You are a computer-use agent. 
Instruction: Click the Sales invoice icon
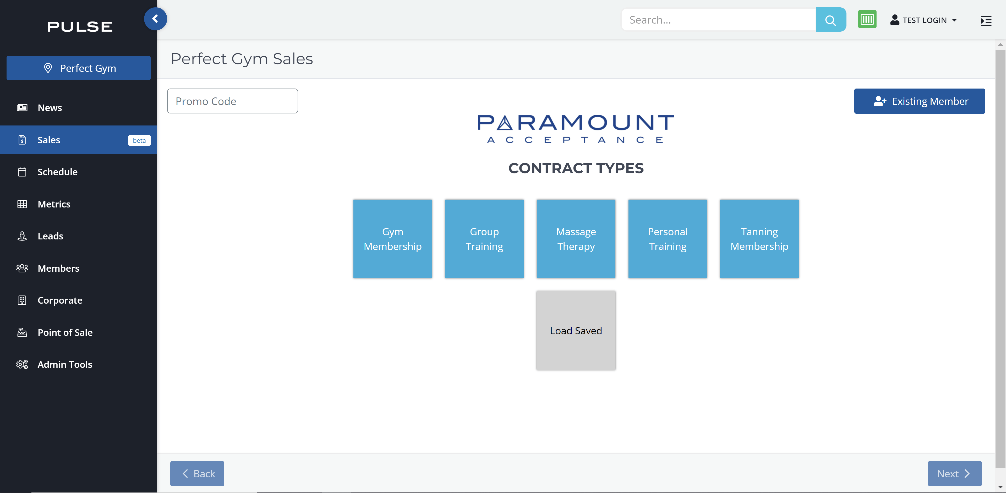(x=22, y=140)
